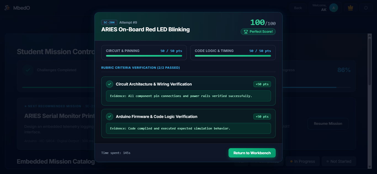
Task: Click the Challenges Completed check icon
Action: point(28,70)
